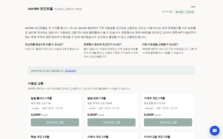Click the 9,000P price
The height and width of the screenshot is (139, 223).
(92, 115)
